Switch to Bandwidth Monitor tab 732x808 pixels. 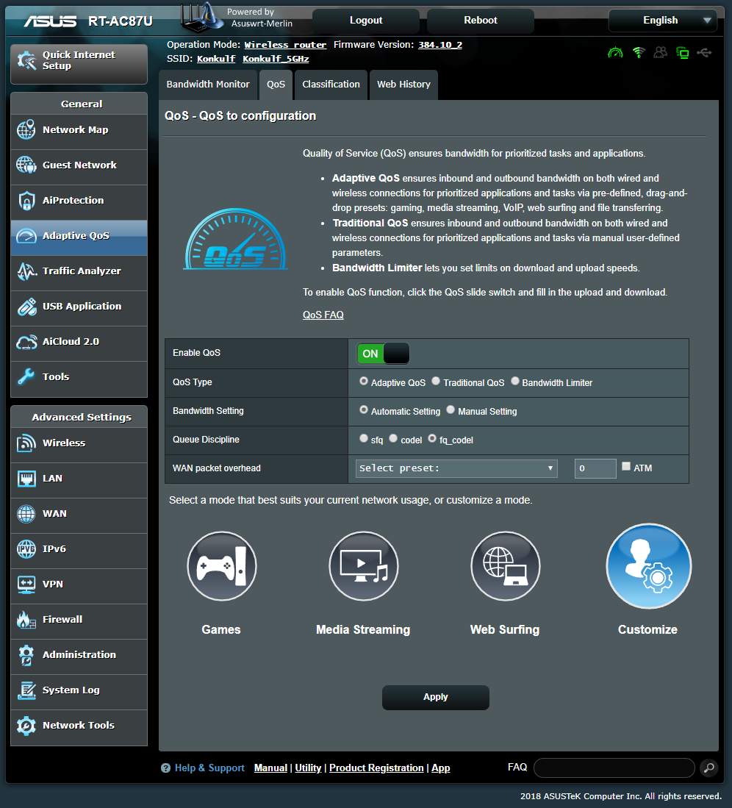pos(207,85)
